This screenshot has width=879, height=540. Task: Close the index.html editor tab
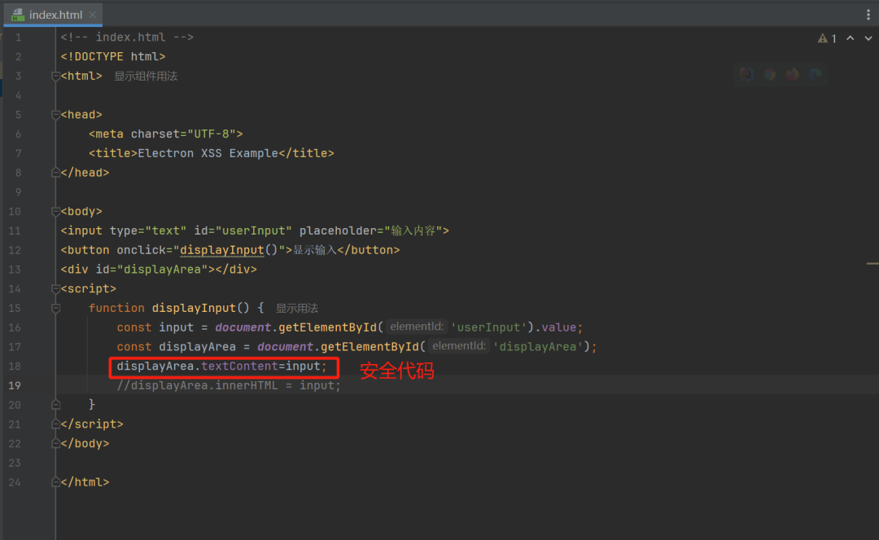pos(93,15)
